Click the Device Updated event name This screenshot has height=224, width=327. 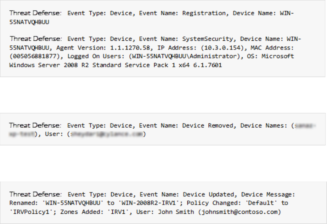pyautogui.click(x=208, y=195)
